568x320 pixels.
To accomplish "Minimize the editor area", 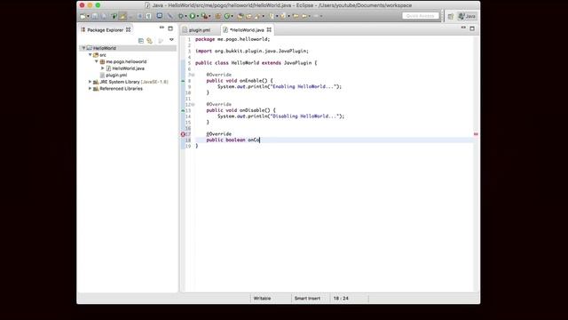I will pos(463,28).
